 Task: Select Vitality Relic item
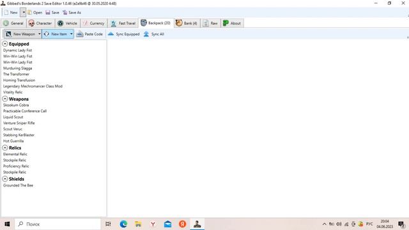[x=13, y=92]
